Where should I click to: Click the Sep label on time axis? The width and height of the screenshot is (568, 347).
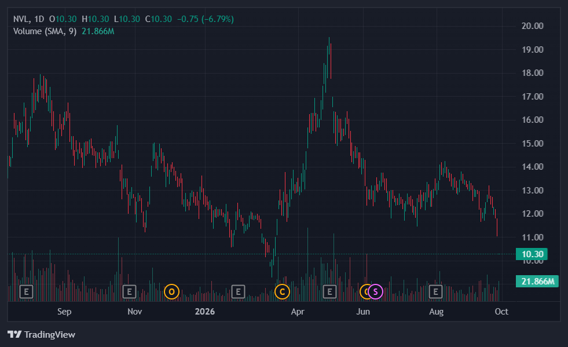coord(64,312)
